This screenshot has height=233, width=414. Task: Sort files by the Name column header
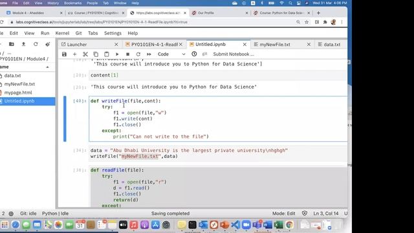click(25, 67)
